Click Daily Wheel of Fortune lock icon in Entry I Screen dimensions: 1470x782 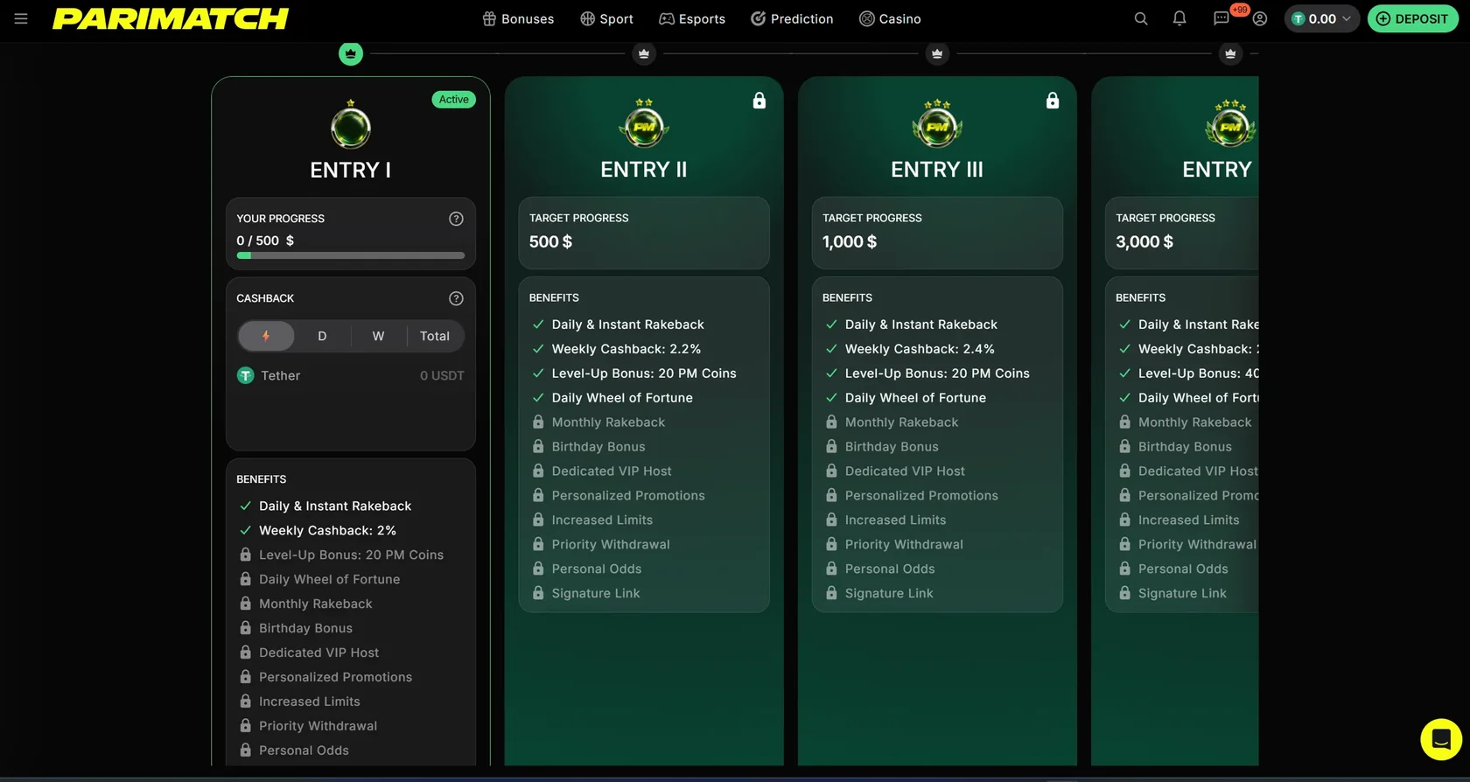tap(246, 579)
